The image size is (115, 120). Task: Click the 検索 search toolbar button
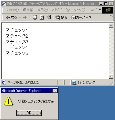(62, 18)
